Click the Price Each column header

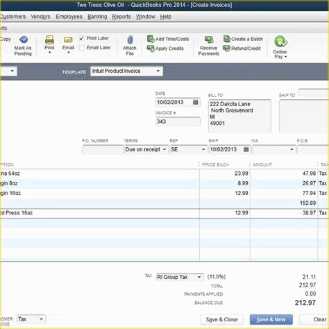[x=215, y=164]
